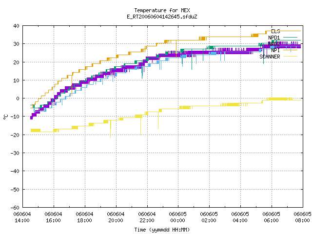
Task: Click the x-axis time label '04:00'
Action: [x=240, y=220]
